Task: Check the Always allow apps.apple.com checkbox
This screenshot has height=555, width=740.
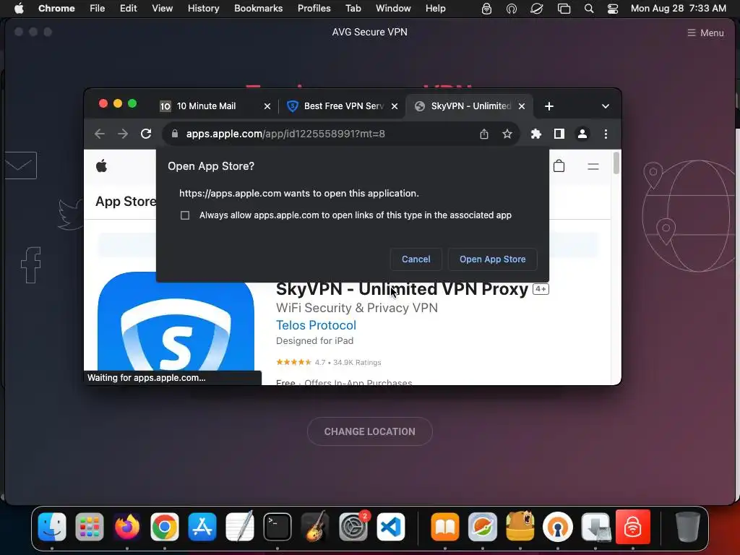Action: (x=185, y=215)
